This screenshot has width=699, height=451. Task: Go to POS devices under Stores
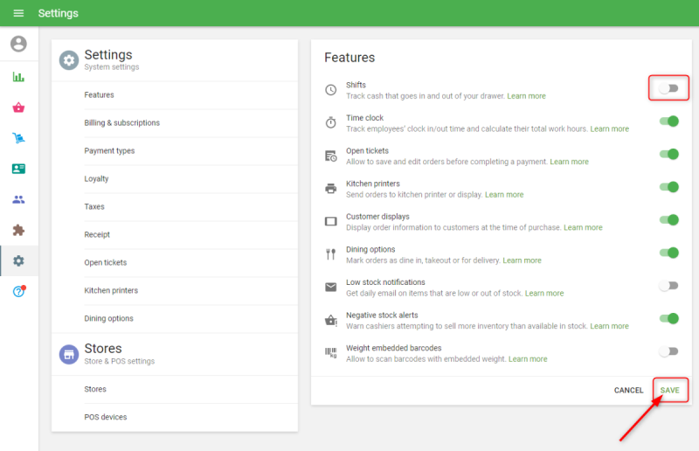(105, 417)
